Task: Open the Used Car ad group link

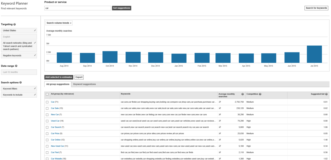Action: coord(55,121)
